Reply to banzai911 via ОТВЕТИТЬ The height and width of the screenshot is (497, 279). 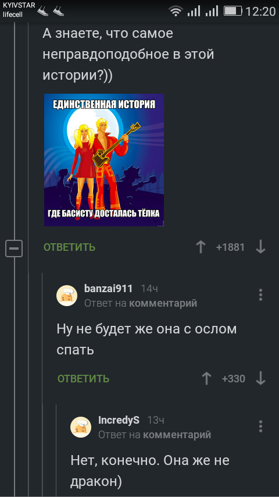coord(83,379)
